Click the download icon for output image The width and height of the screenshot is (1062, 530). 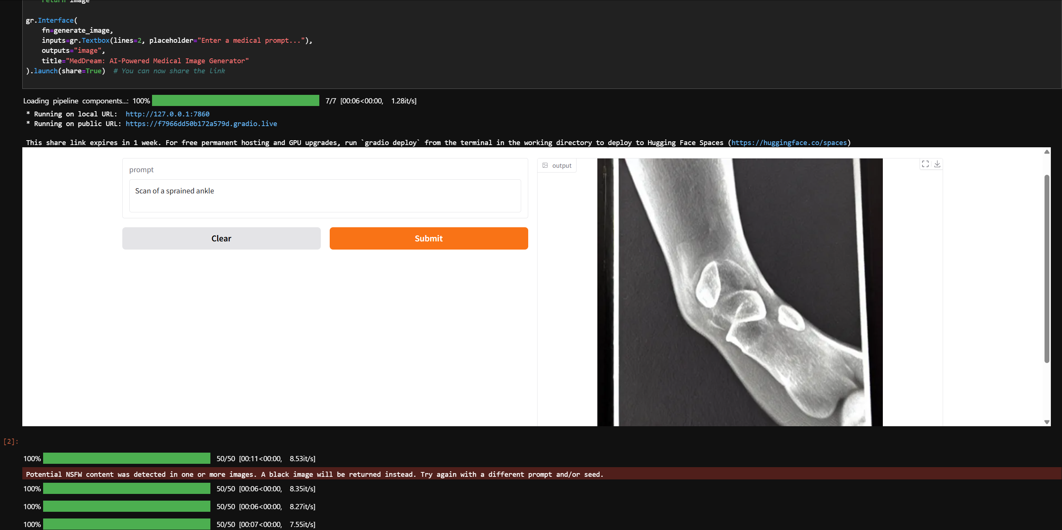pyautogui.click(x=937, y=164)
